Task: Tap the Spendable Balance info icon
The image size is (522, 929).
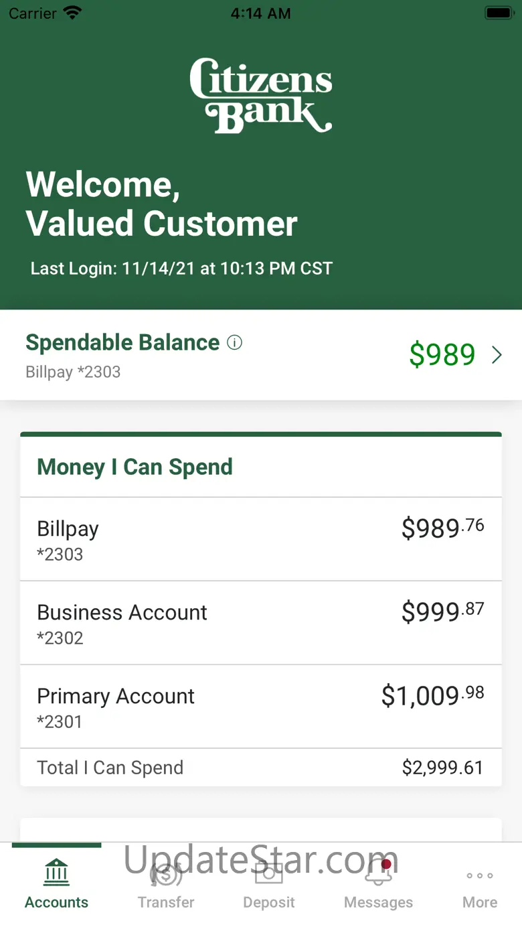Action: 234,343
